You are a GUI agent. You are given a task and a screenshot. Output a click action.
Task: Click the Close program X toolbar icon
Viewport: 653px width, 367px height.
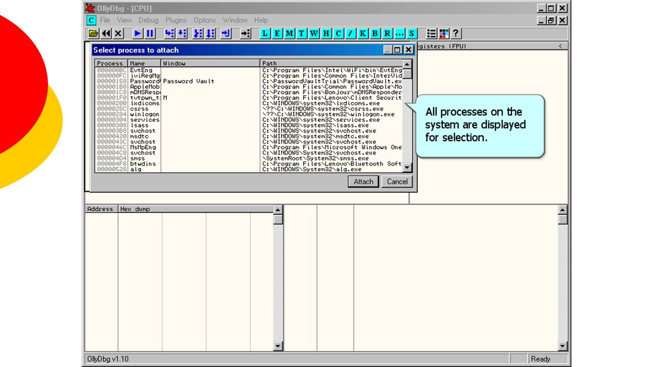(x=118, y=34)
